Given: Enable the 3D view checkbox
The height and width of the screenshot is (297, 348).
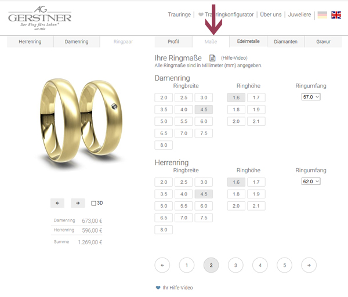Looking at the screenshot, I should coord(93,203).
